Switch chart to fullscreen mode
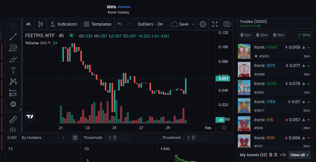316x162 pixels. click(215, 24)
